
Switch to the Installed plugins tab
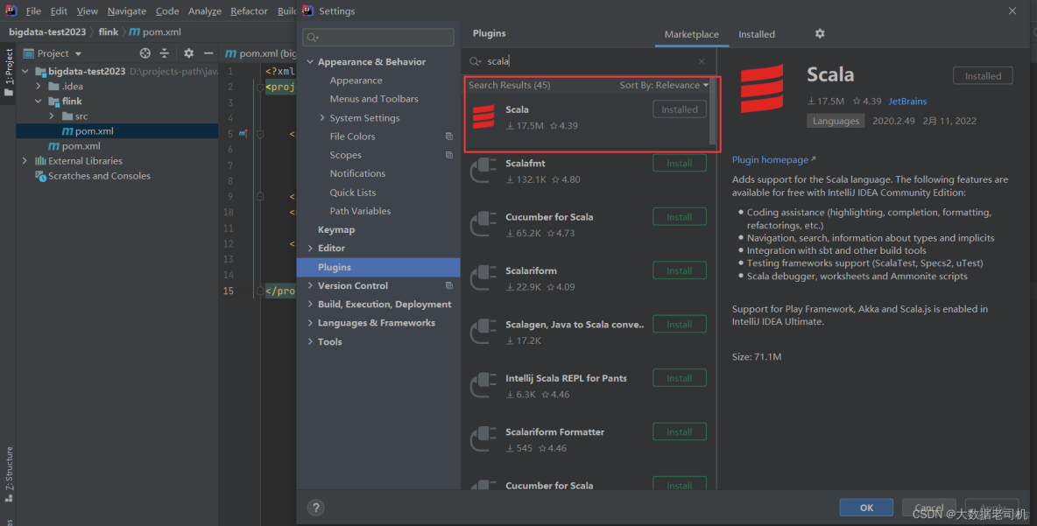tap(757, 33)
